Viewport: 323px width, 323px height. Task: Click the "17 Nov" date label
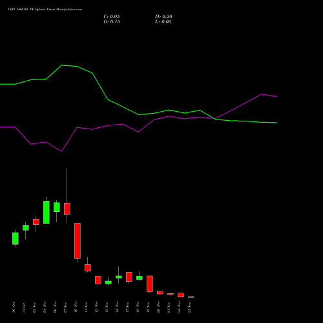[127, 307]
